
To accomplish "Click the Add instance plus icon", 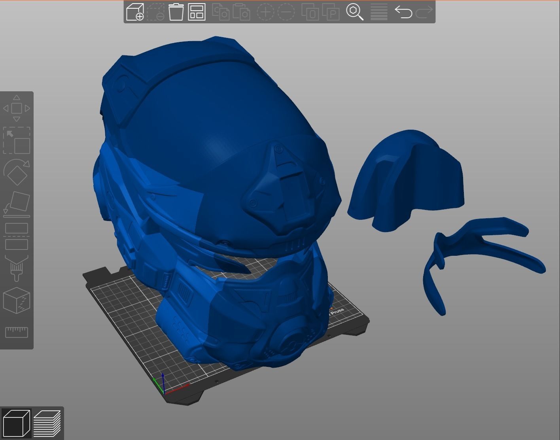I will pos(265,12).
